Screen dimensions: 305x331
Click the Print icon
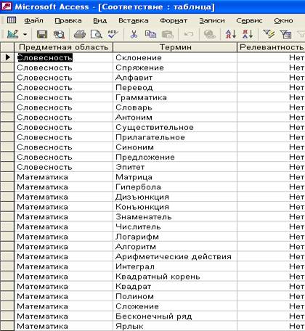coord(80,34)
